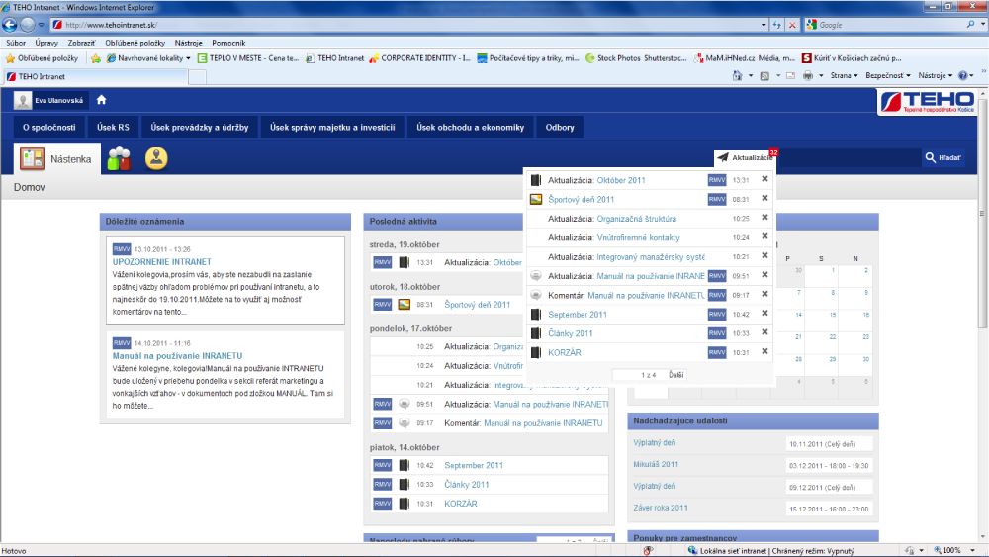Go to next notifications page via Ďalší
Viewport: 989px width, 557px height.
point(676,375)
